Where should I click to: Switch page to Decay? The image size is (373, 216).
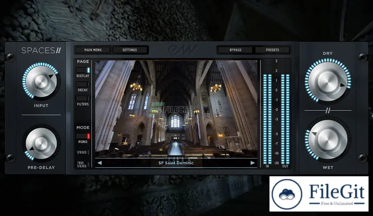pyautogui.click(x=83, y=84)
